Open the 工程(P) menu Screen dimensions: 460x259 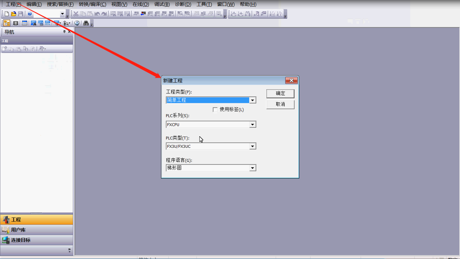[14, 4]
